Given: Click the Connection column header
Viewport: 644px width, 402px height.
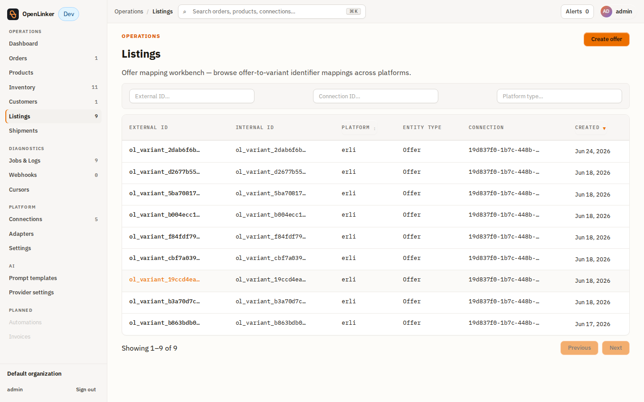Looking at the screenshot, I should [x=486, y=128].
